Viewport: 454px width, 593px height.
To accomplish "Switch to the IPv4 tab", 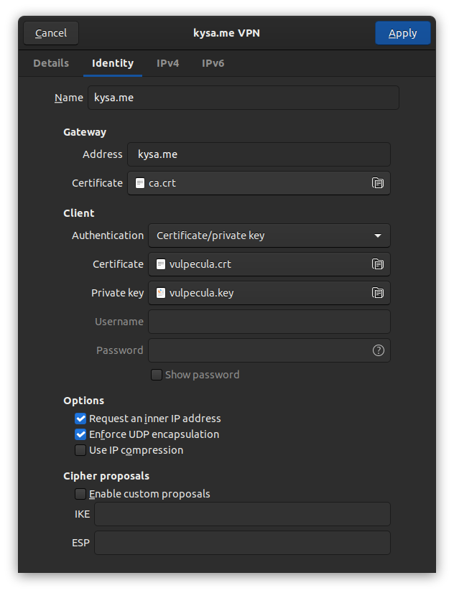I will tap(167, 63).
